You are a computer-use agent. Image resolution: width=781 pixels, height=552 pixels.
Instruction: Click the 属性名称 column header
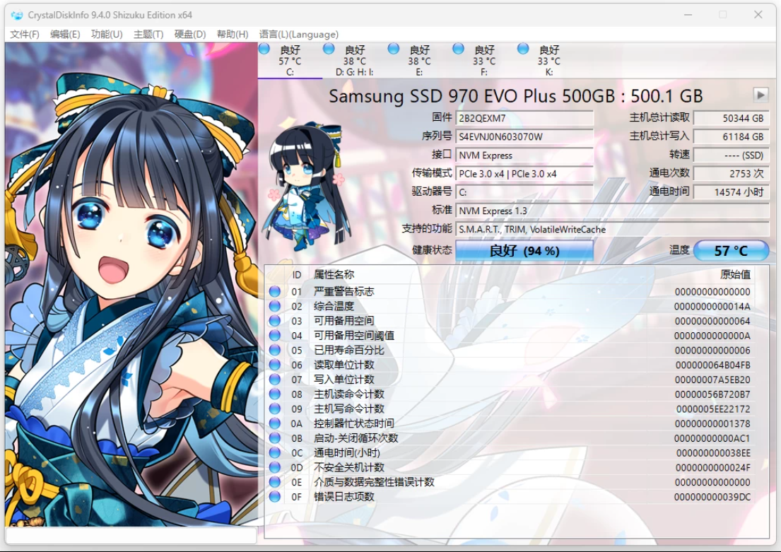(334, 274)
